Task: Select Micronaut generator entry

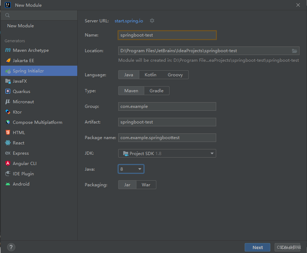Action: (x=39, y=101)
